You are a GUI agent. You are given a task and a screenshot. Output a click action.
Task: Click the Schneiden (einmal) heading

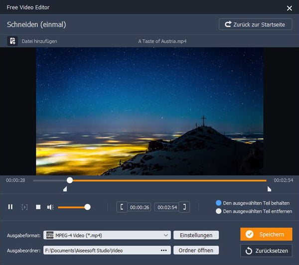tap(36, 24)
